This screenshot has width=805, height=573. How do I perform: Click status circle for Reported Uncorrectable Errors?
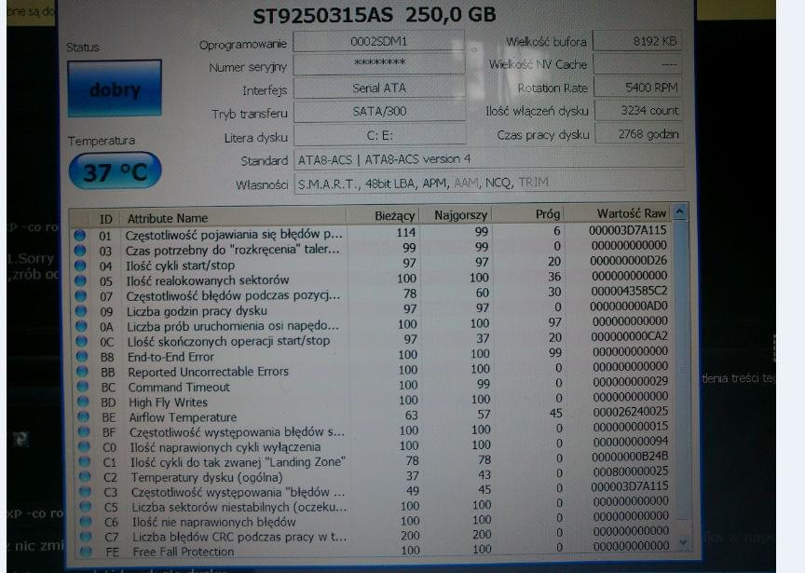83,371
